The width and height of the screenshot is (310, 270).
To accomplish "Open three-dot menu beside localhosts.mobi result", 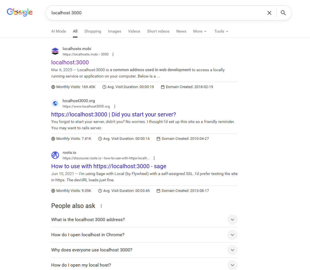I will pos(113,55).
